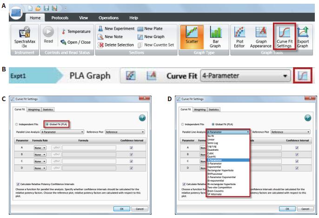Toggle Calculate Relative Potency Confidence Intervals checkbox
This screenshot has width=319, height=218.
coord(18,184)
